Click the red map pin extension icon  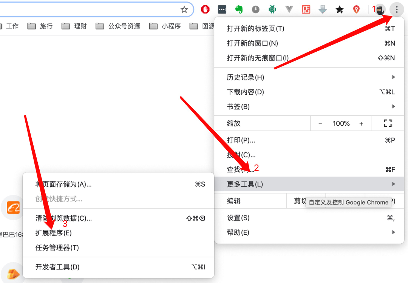[356, 9]
